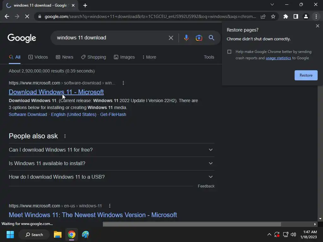Open the More search filters dropdown

click(x=149, y=57)
